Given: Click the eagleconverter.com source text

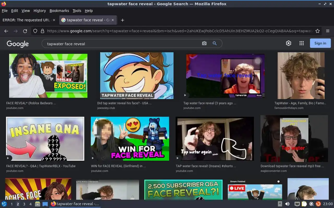Looking at the screenshot, I should (274, 171).
